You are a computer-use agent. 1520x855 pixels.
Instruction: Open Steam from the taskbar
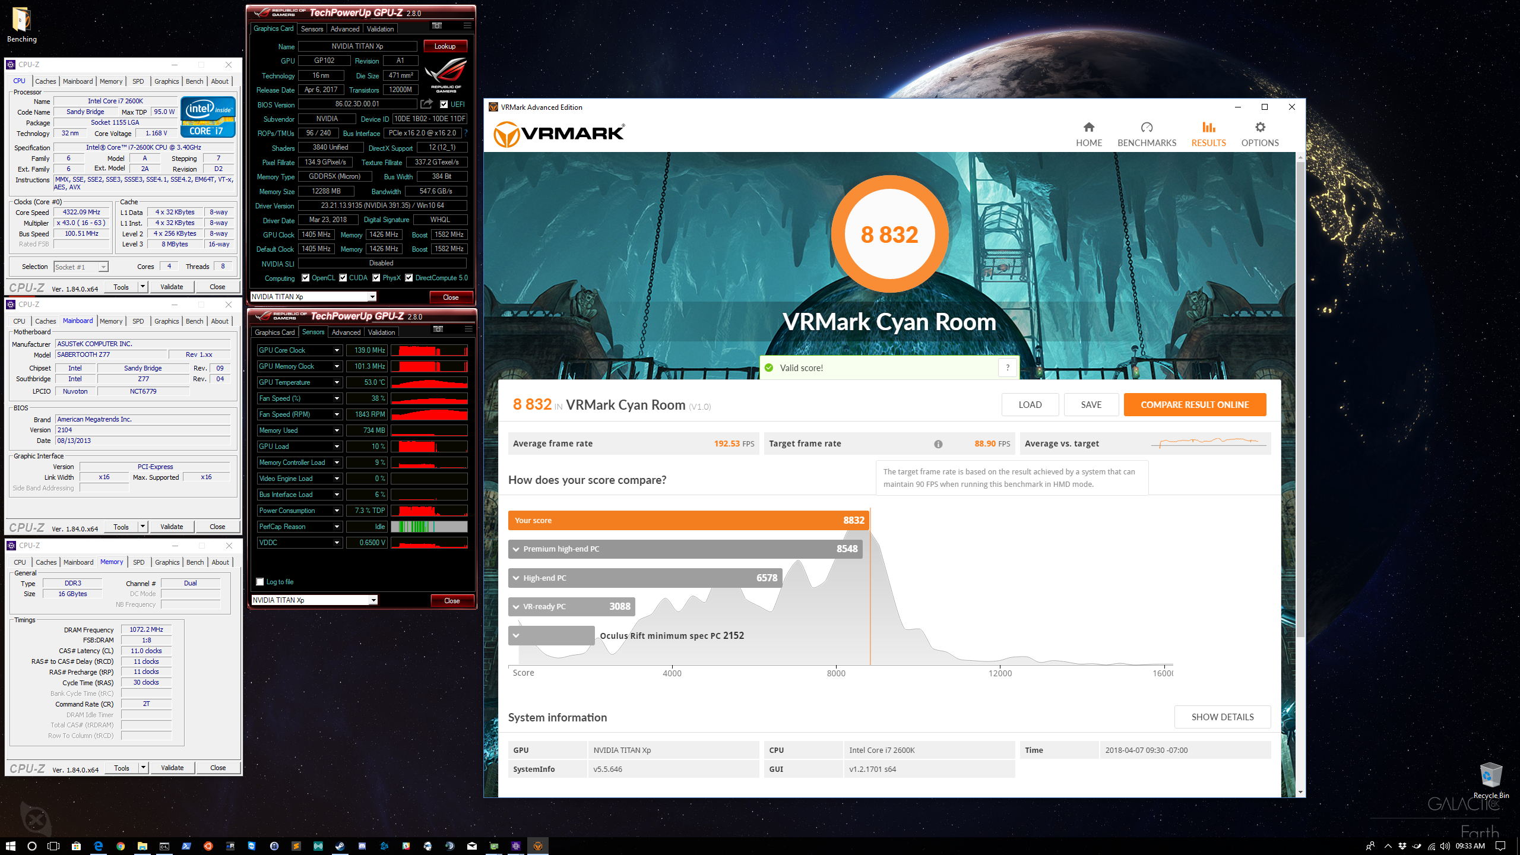pos(340,845)
